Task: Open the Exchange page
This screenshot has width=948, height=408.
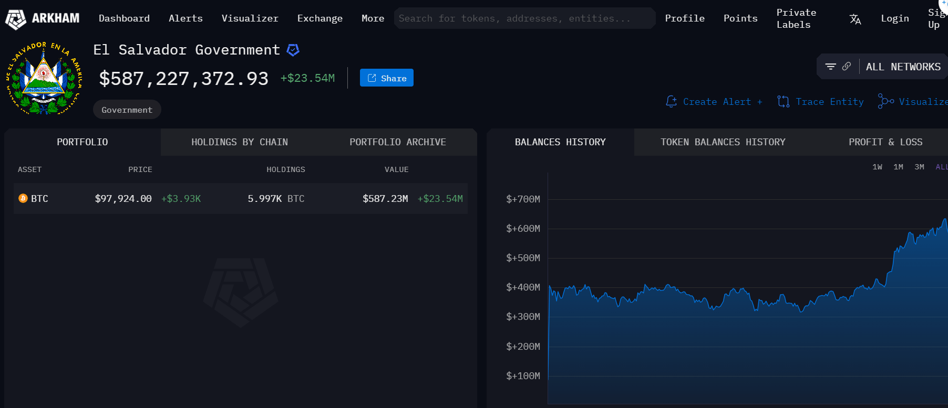Action: point(320,18)
